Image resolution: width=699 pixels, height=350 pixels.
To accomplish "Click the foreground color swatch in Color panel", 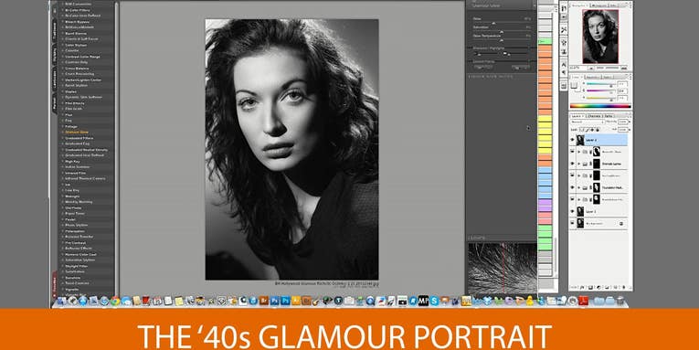I will (x=574, y=85).
